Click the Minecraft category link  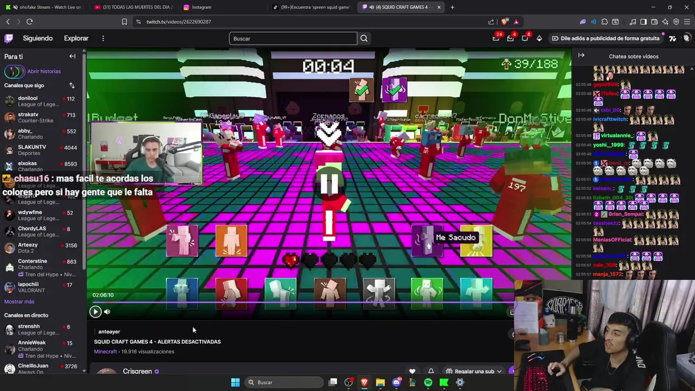coord(105,351)
